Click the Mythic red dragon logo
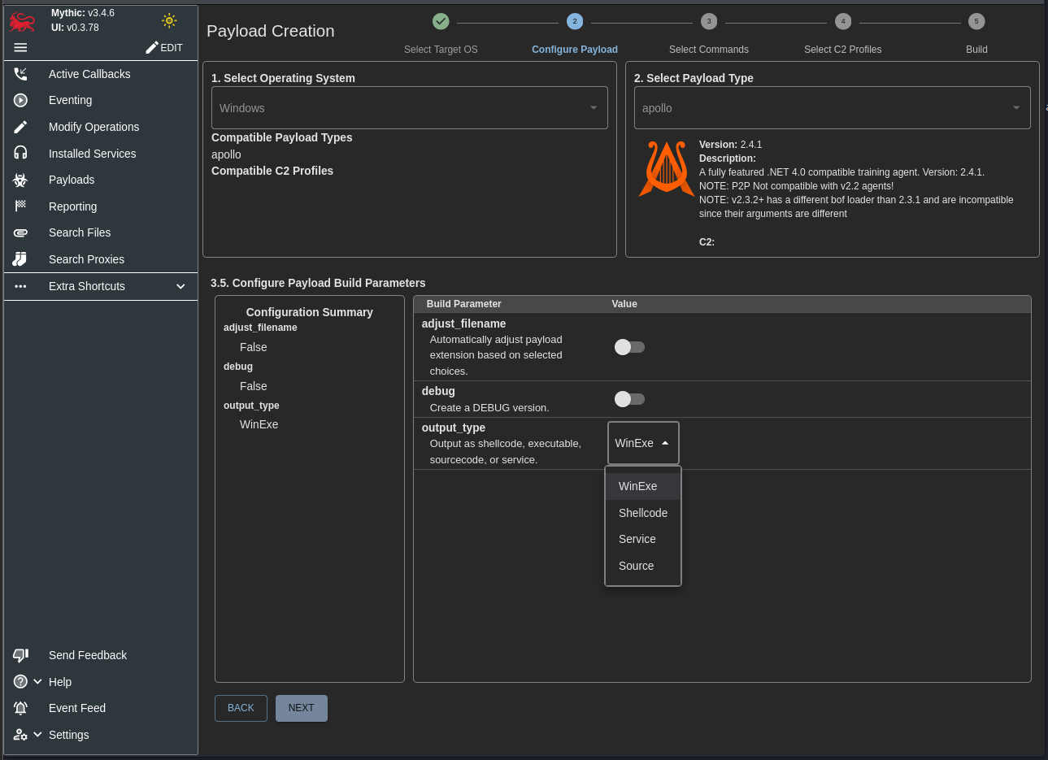 point(22,21)
